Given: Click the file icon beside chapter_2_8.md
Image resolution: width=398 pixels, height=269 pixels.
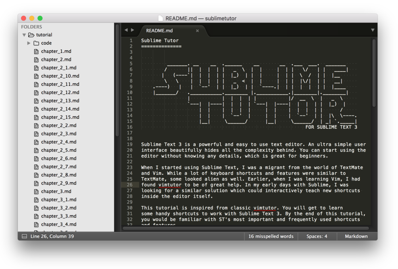Looking at the screenshot, I should [x=36, y=175].
